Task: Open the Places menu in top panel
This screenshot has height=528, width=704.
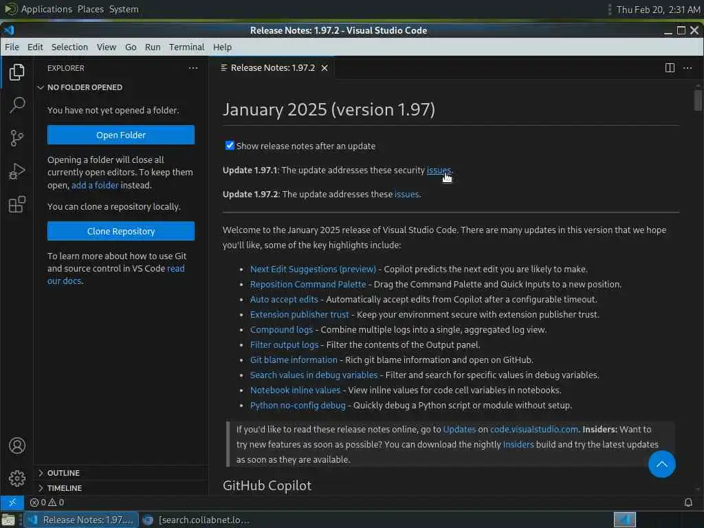Action: tap(90, 9)
